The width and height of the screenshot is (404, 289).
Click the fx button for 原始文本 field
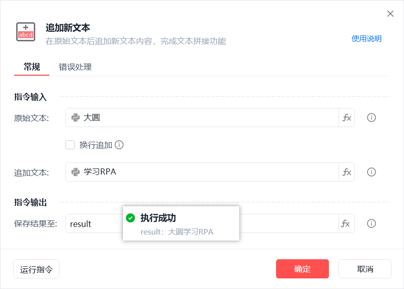pos(347,118)
